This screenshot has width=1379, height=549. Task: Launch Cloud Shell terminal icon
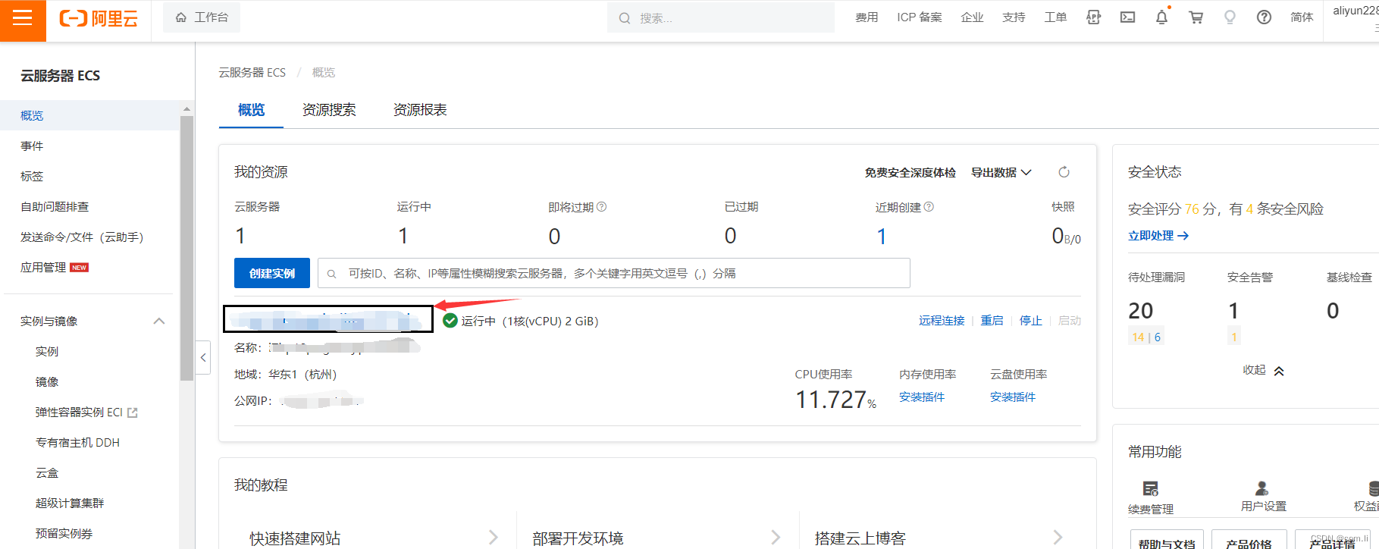[1127, 17]
